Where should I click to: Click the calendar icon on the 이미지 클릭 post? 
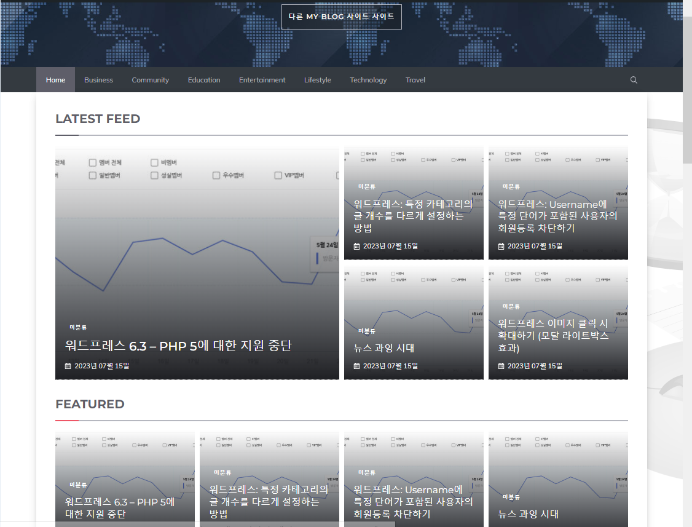[500, 365]
